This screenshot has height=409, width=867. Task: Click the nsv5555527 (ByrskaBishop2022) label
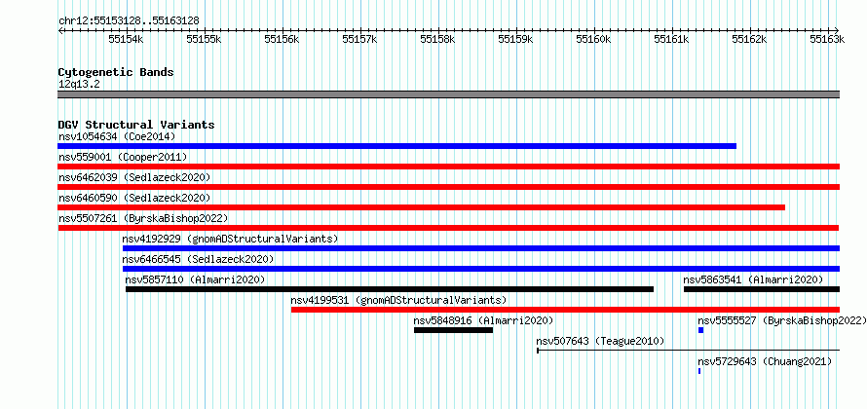coord(782,320)
